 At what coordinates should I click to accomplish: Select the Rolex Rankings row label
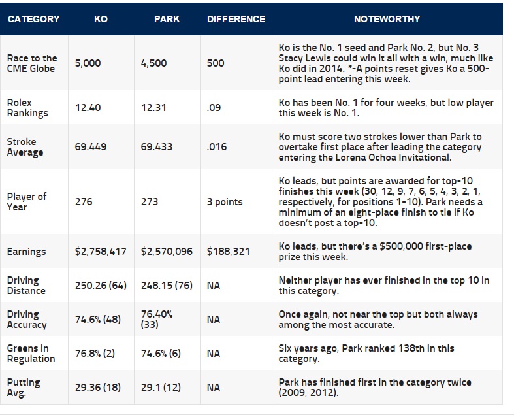click(27, 108)
